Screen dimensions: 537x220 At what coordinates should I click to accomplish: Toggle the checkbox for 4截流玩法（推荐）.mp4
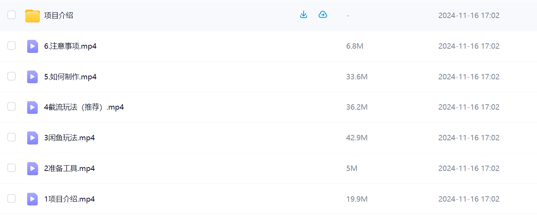click(12, 107)
